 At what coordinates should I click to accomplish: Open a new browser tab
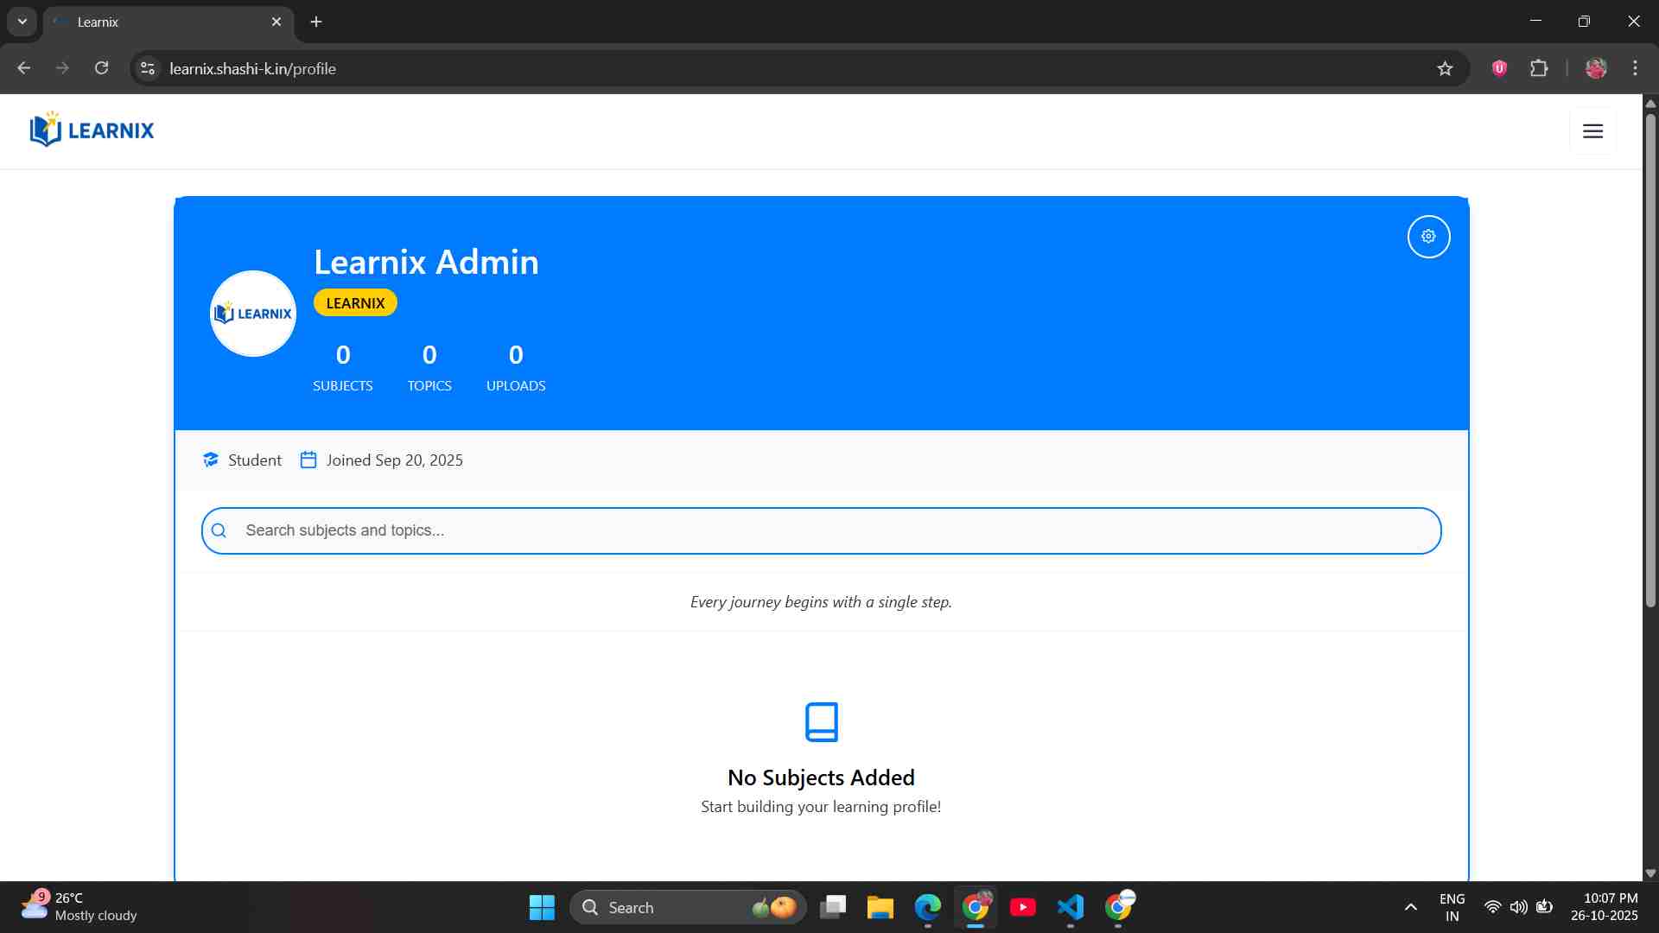316,22
